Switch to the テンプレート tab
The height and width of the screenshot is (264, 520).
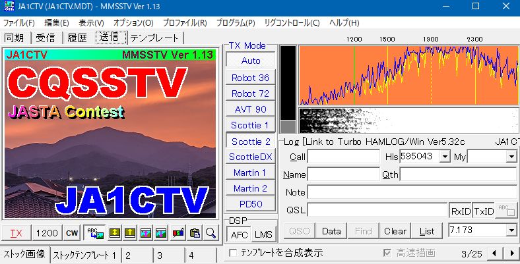(x=154, y=38)
